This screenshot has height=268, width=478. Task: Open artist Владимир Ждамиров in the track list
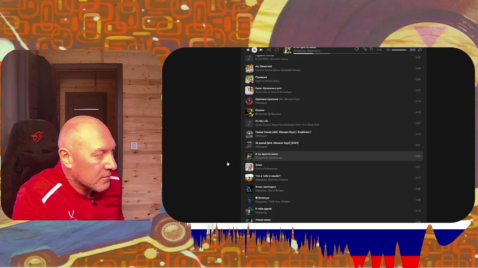pyautogui.click(x=269, y=158)
